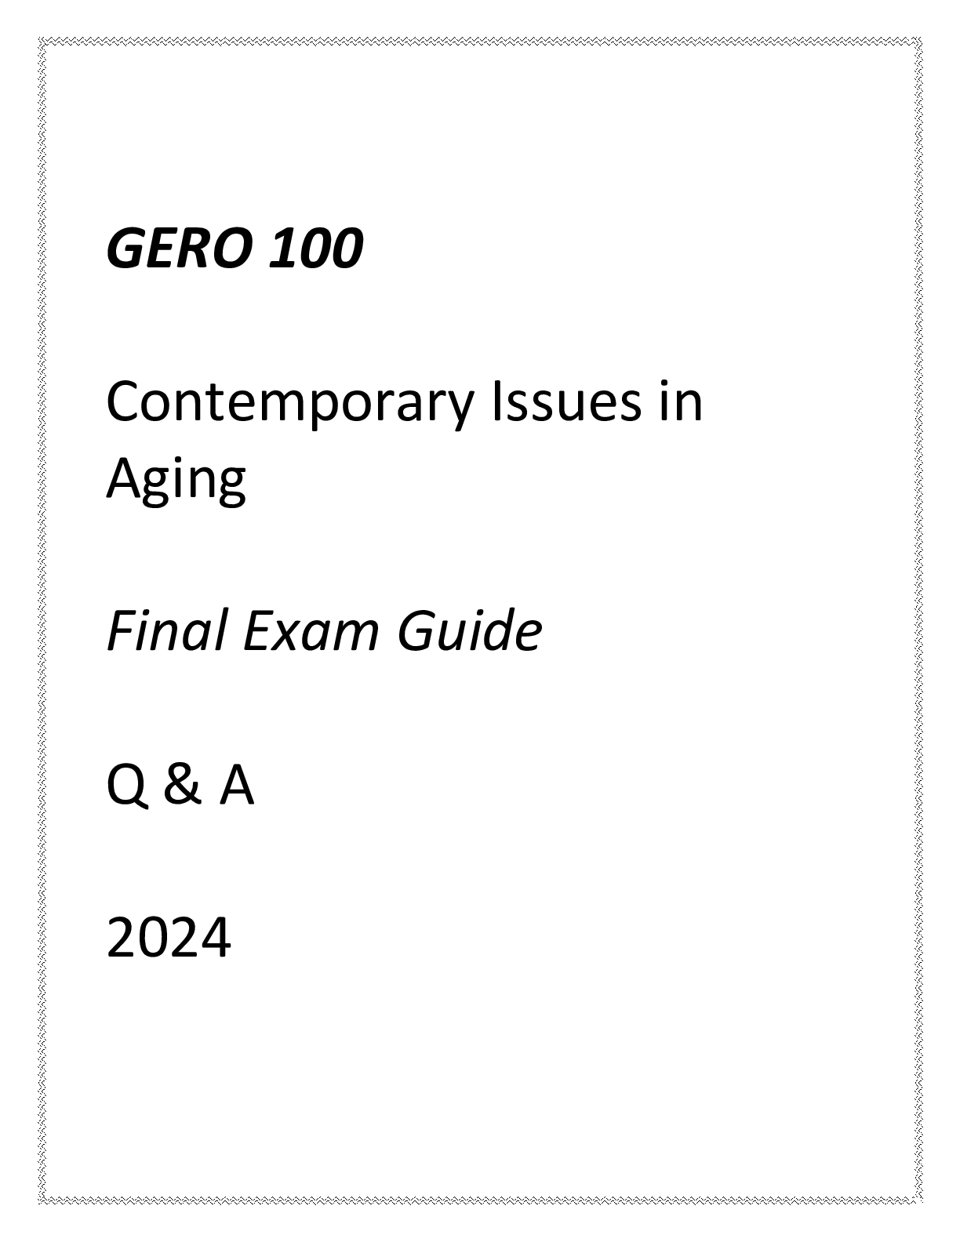Screen dimensions: 960x1242
Task: Click the decorative top page border
Action: (x=480, y=40)
